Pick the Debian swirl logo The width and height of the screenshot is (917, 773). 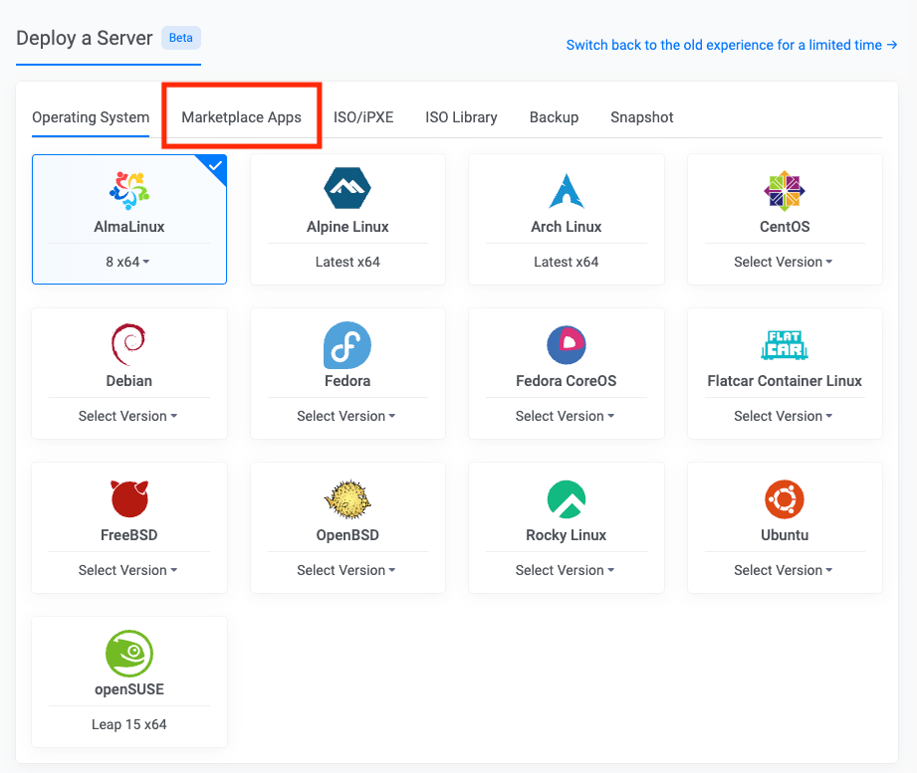point(128,344)
